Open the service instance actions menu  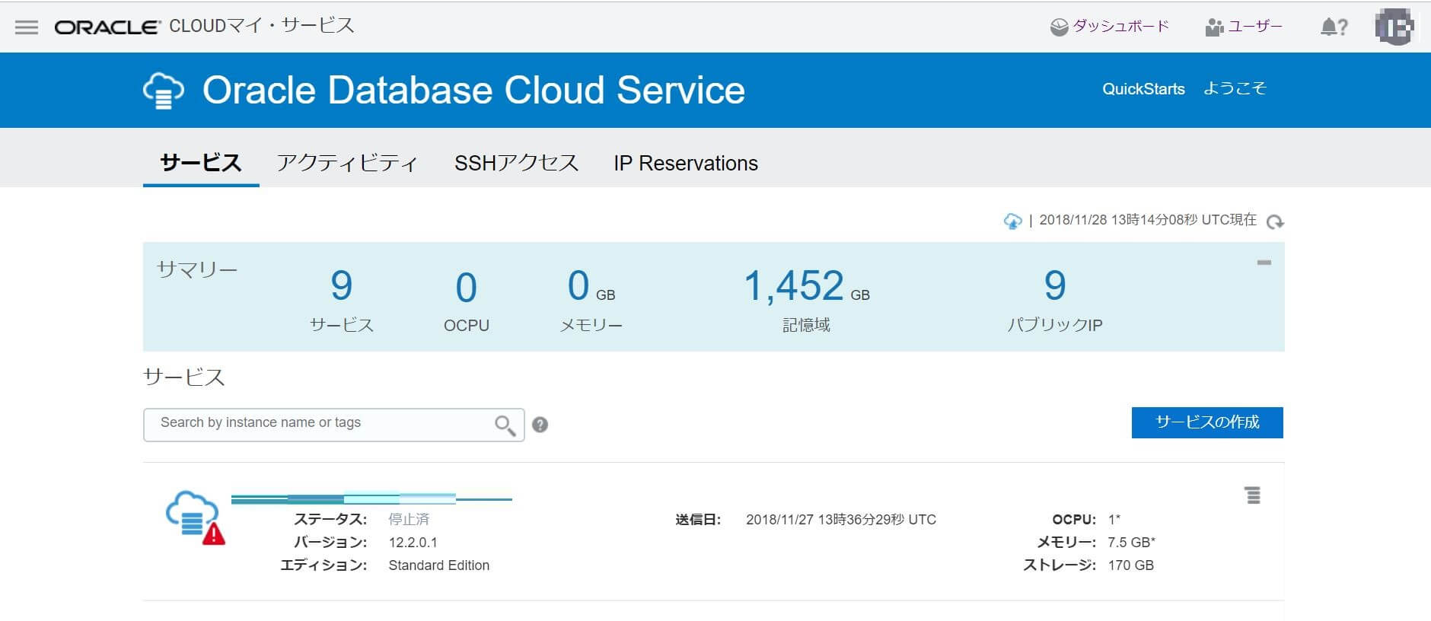coord(1253,495)
